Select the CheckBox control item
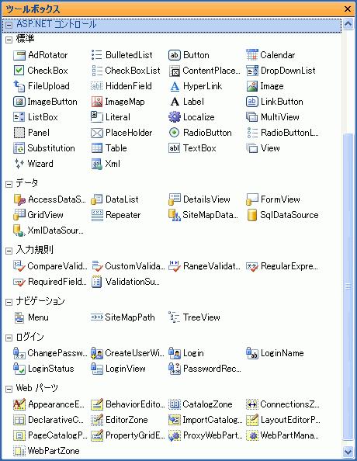Viewport: 357px width, 461px height. coord(40,71)
